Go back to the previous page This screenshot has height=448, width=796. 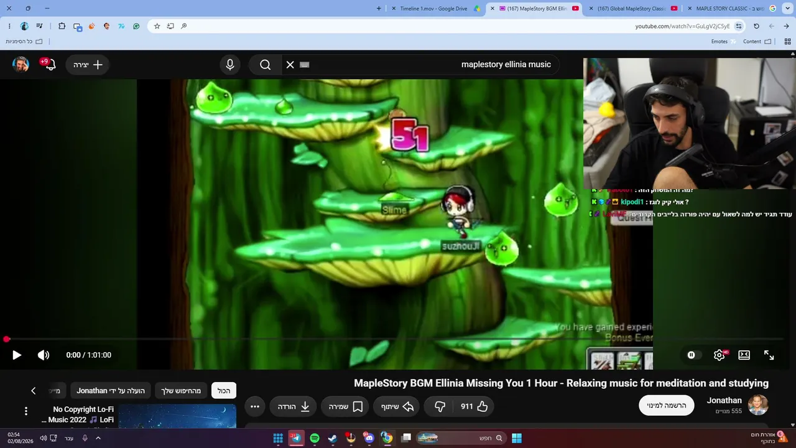787,26
